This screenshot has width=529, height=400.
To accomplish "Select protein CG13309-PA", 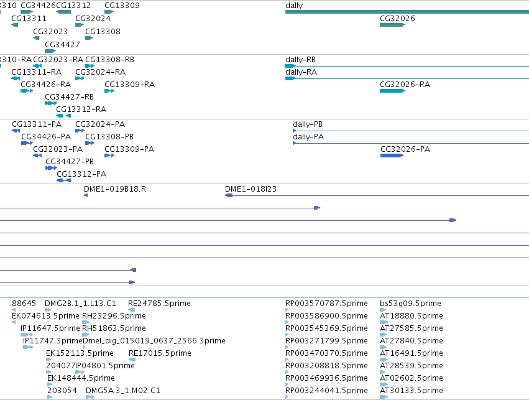I will tap(109, 156).
